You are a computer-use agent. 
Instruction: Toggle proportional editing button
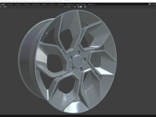[85, 7]
